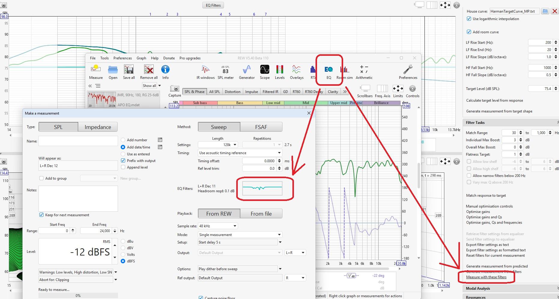Switch to the Distortion tab
This screenshot has height=299, width=559.
point(232,92)
